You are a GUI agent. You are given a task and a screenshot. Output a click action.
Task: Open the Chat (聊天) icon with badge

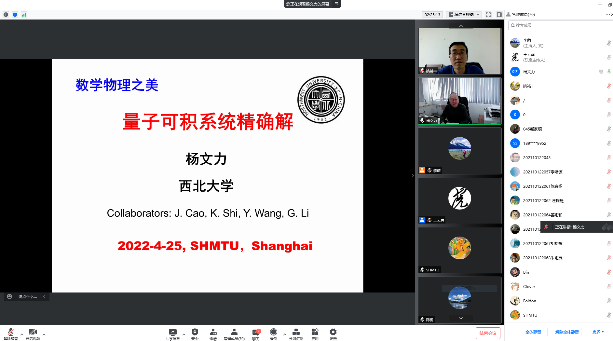pos(255,332)
